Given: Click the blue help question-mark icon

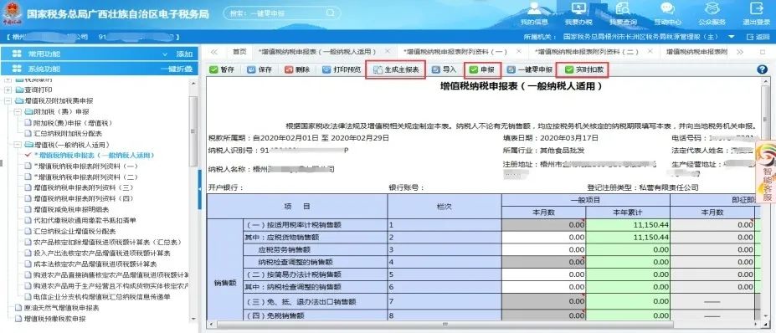Looking at the screenshot, I should pos(762,69).
